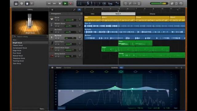The image size is (197, 111).
Task: Start playback with the Play button
Action: point(65,3)
